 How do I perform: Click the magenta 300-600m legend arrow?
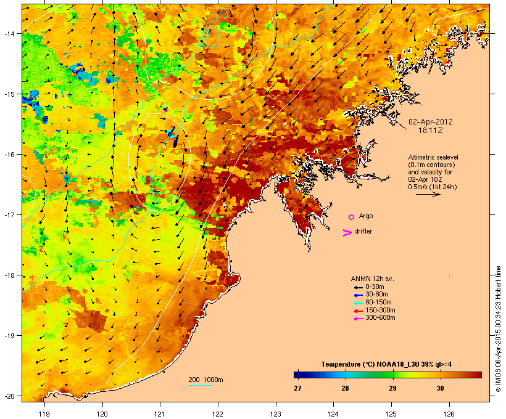[x=358, y=319]
